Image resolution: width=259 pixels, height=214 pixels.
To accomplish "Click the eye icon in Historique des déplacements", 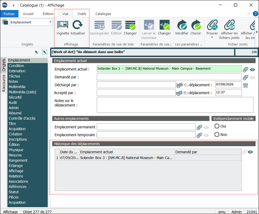I will pos(250,152).
